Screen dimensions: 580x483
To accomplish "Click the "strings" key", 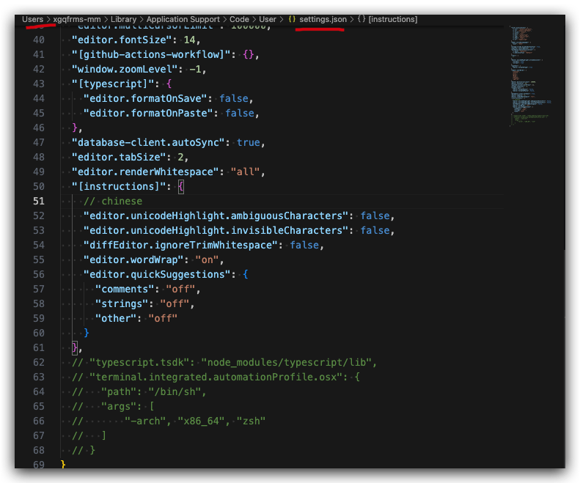I will click(x=122, y=304).
